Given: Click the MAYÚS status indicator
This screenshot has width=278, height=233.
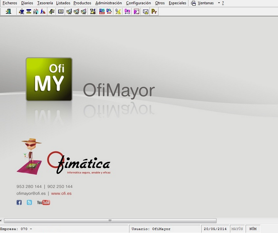Looking at the screenshot, I should (x=237, y=229).
